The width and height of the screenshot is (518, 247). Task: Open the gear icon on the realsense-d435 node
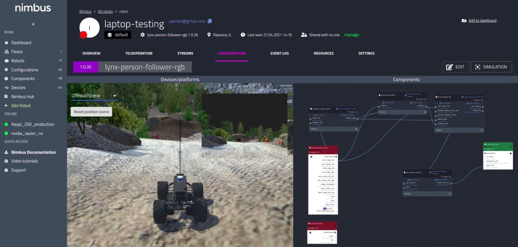coord(311,156)
